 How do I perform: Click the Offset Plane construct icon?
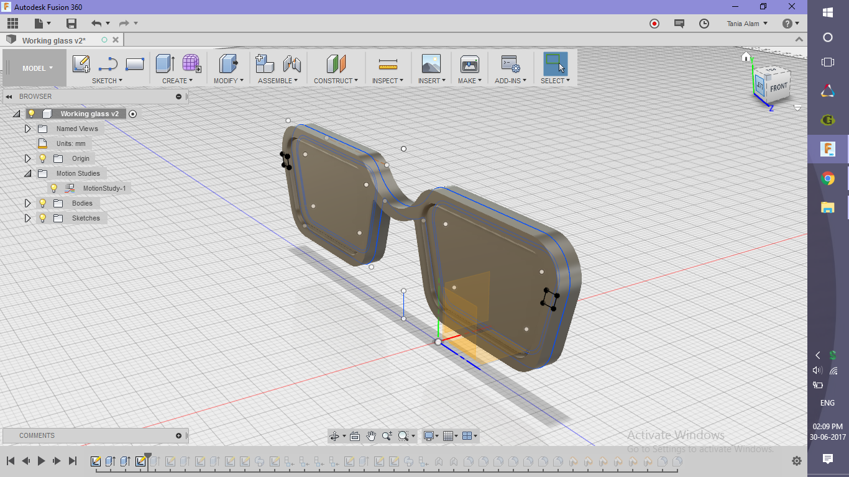click(336, 63)
